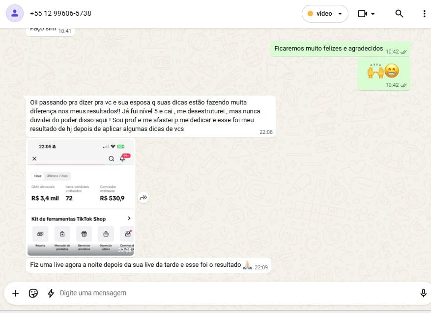The image size is (431, 313).
Task: Click contact number +55 12 99606-5738
Action: 60,13
